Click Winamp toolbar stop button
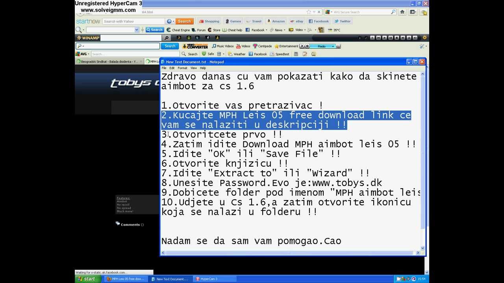 (397, 38)
